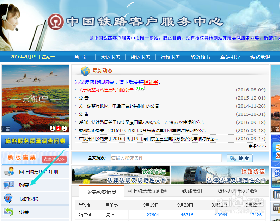Click ticket count 46716 for 9月20日
Screen dimensions: 280x221
(x=187, y=215)
